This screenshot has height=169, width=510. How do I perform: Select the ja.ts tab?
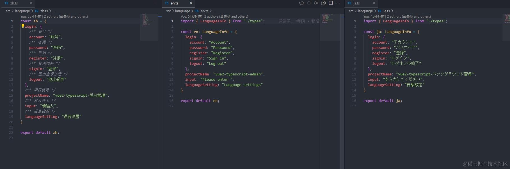361,3
